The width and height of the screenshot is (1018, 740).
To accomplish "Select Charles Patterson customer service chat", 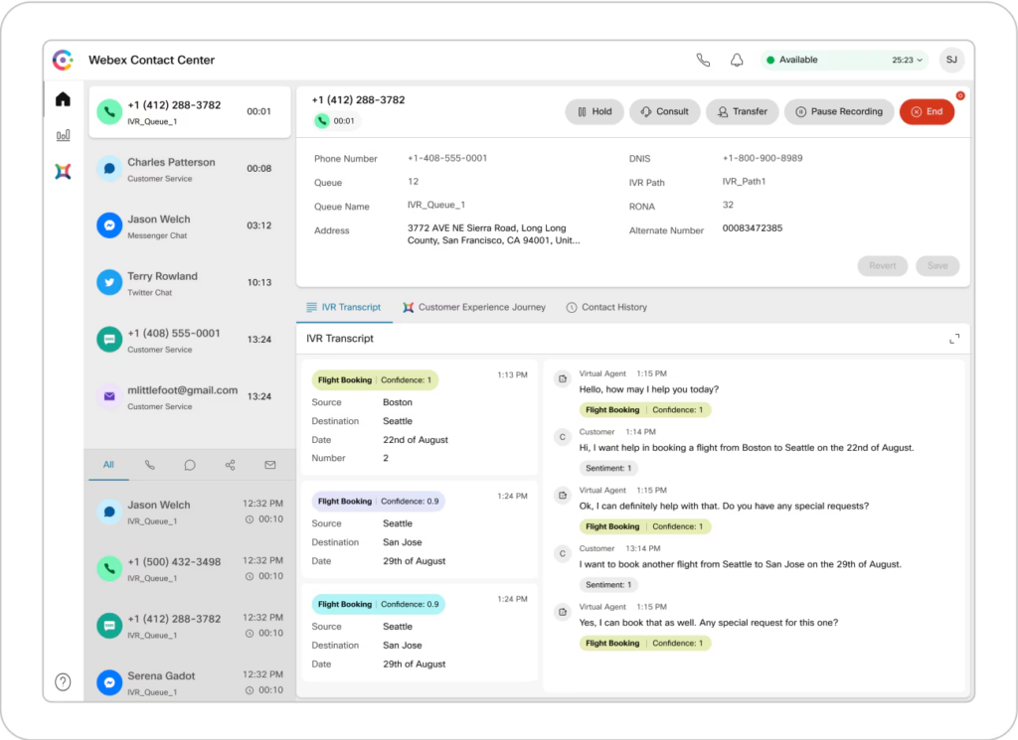I will pos(189,169).
